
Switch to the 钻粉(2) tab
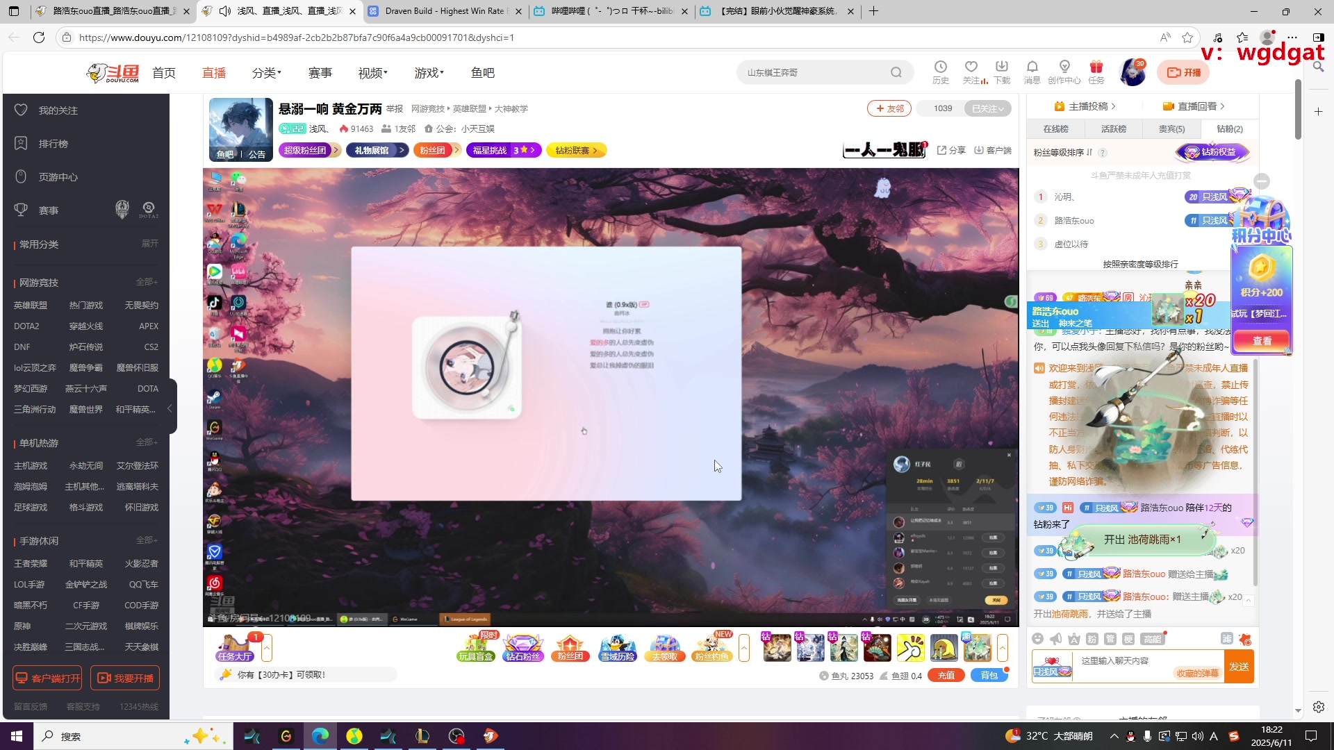coord(1230,129)
